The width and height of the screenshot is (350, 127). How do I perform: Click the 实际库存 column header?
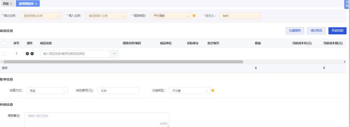192,43
